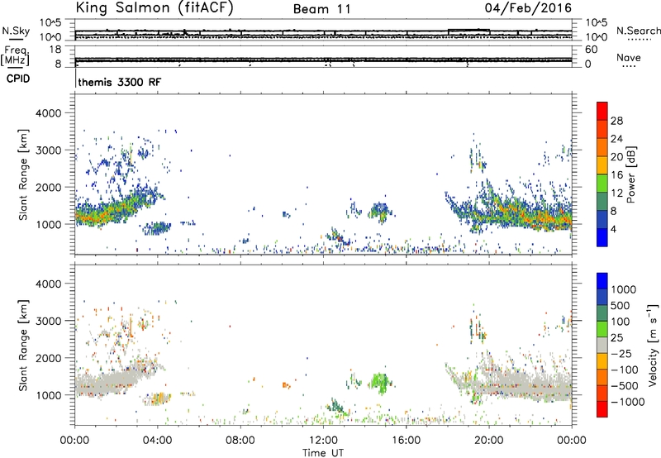Click the '04:00' time axis label
The width and height of the screenshot is (661, 458).
point(157,441)
